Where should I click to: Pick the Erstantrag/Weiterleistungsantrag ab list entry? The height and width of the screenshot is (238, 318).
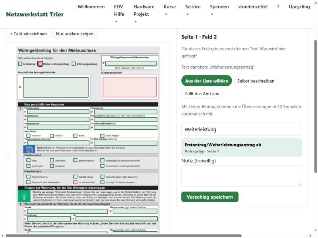click(x=242, y=148)
